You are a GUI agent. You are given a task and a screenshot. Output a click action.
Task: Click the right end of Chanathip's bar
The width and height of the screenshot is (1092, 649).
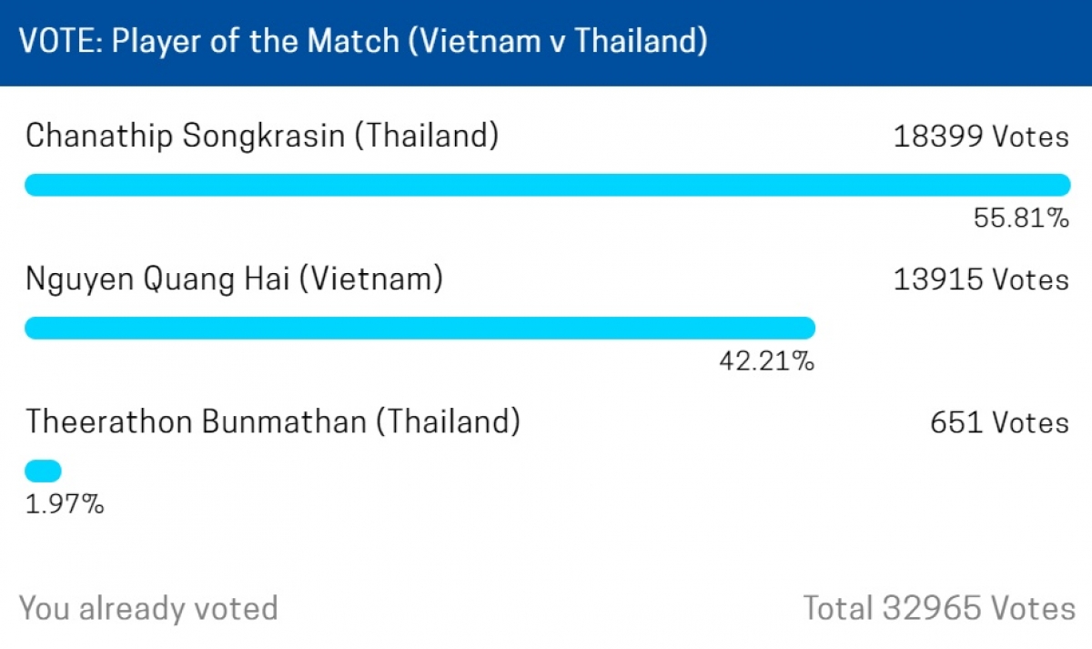1061,185
